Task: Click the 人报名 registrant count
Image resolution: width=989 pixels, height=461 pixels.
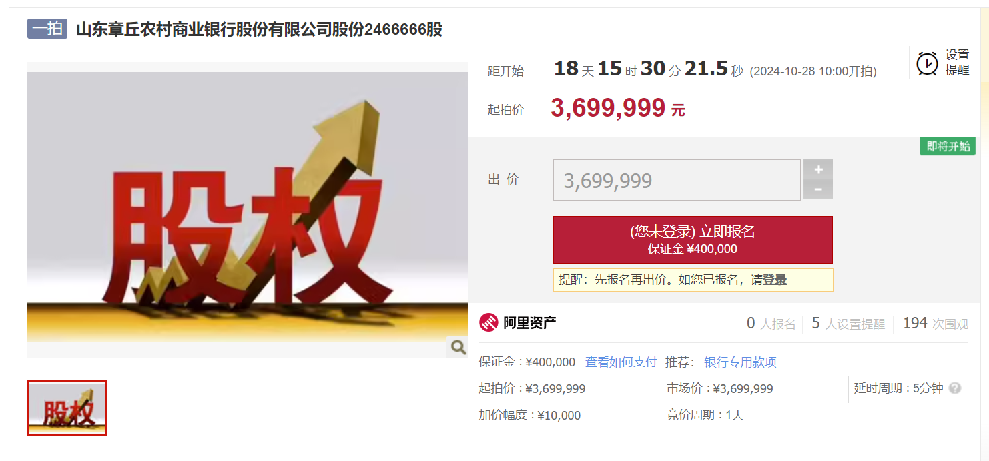Action: coord(771,324)
